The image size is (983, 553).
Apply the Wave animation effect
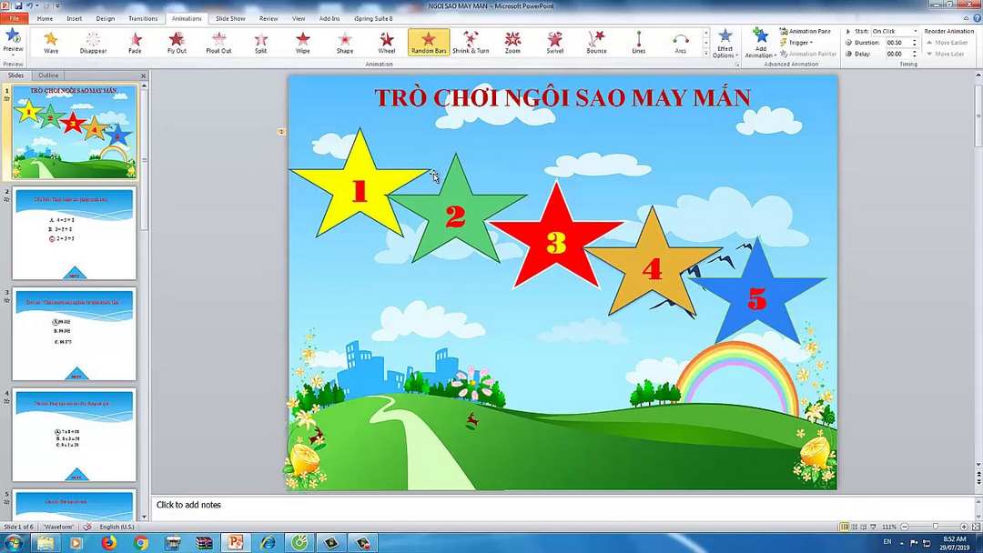(51, 43)
